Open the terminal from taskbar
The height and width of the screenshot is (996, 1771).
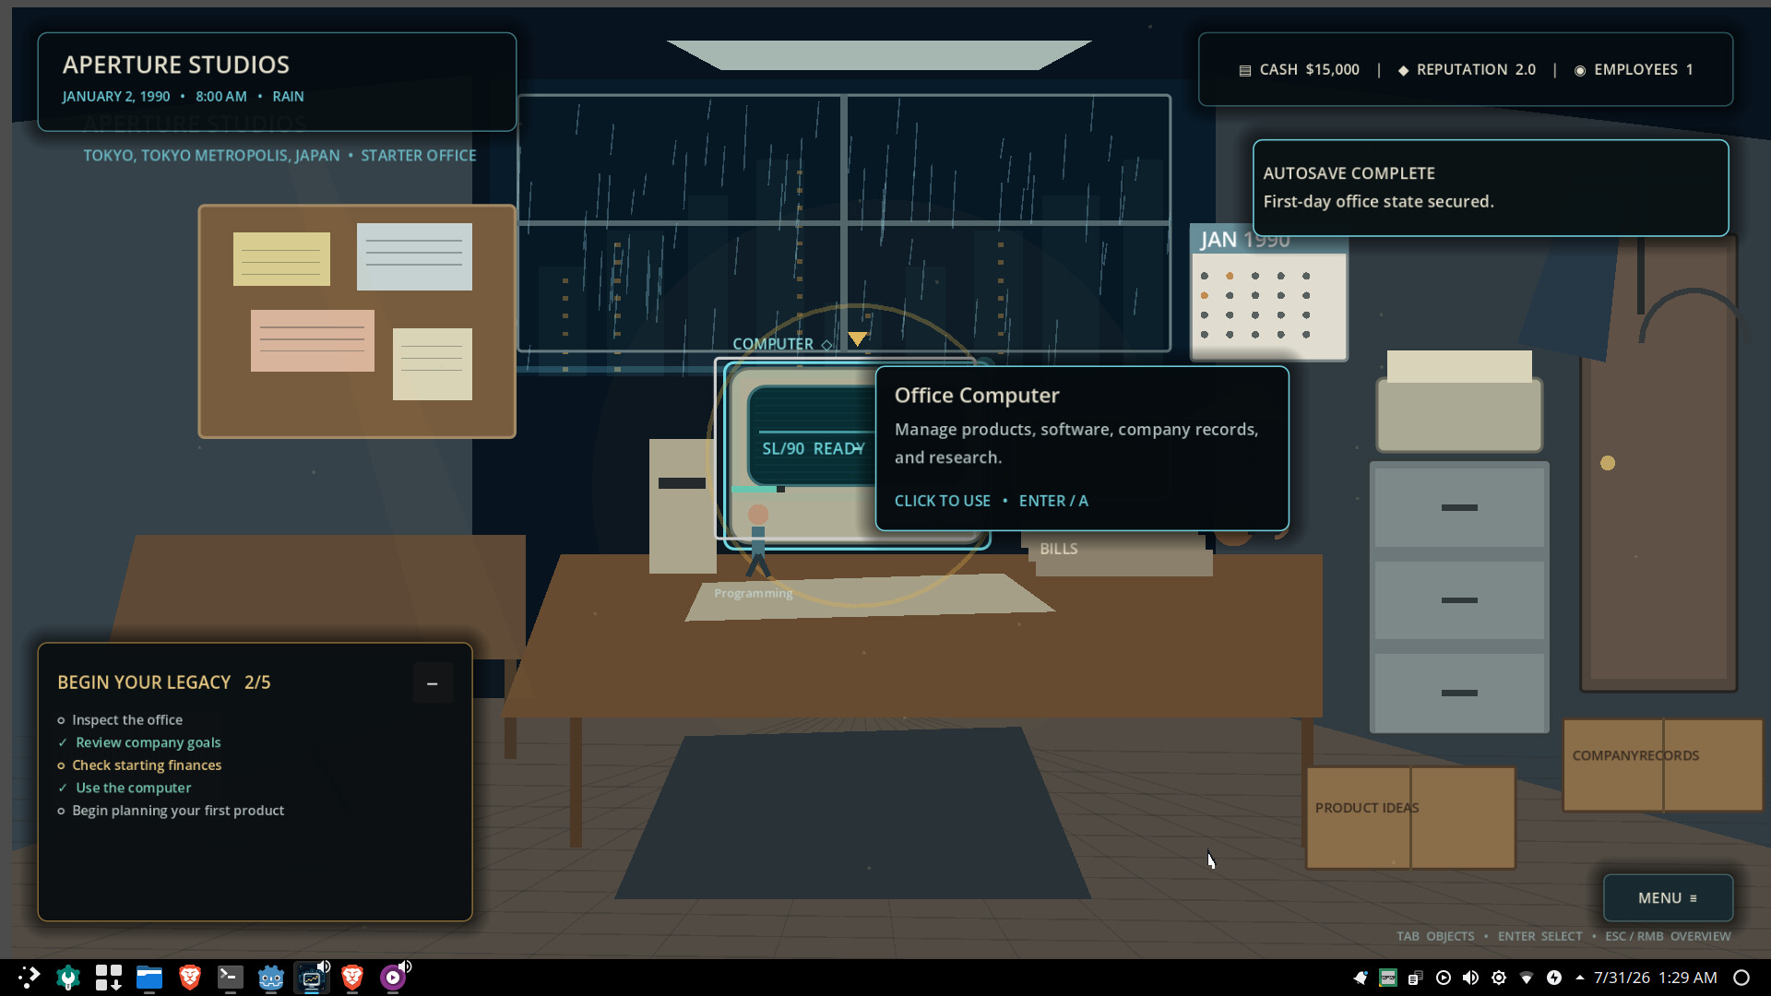click(x=231, y=978)
